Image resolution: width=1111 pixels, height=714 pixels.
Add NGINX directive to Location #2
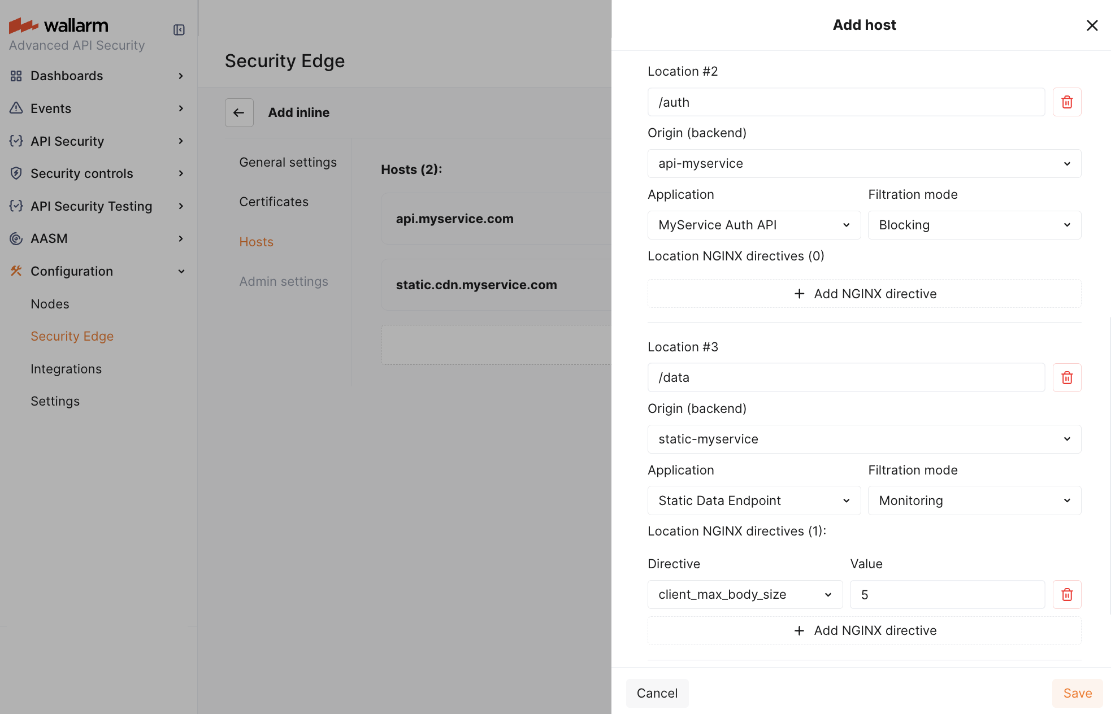(x=863, y=294)
